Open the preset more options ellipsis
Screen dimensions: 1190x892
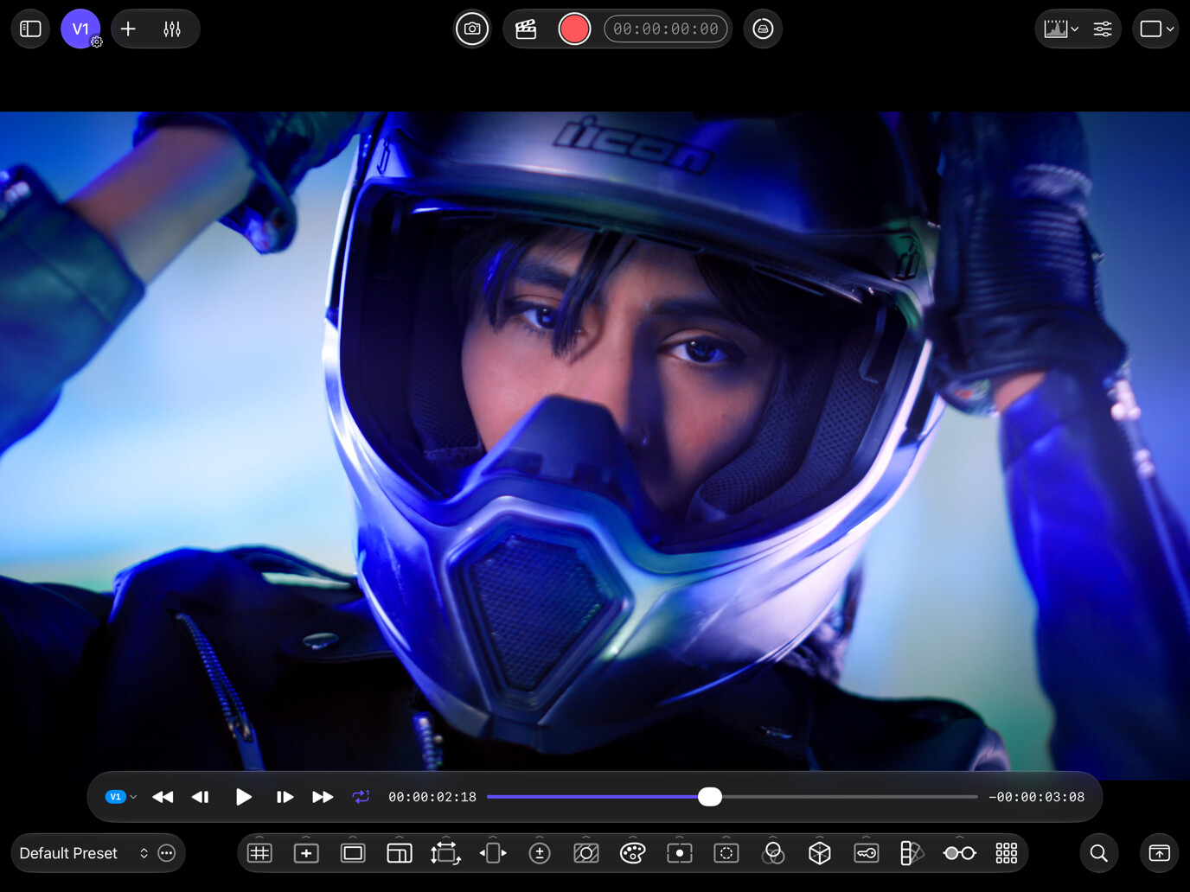coord(167,853)
